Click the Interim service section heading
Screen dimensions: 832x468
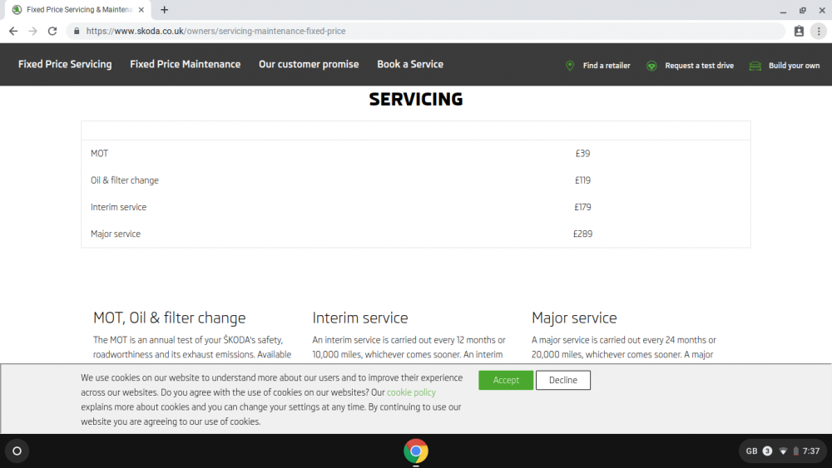point(360,318)
